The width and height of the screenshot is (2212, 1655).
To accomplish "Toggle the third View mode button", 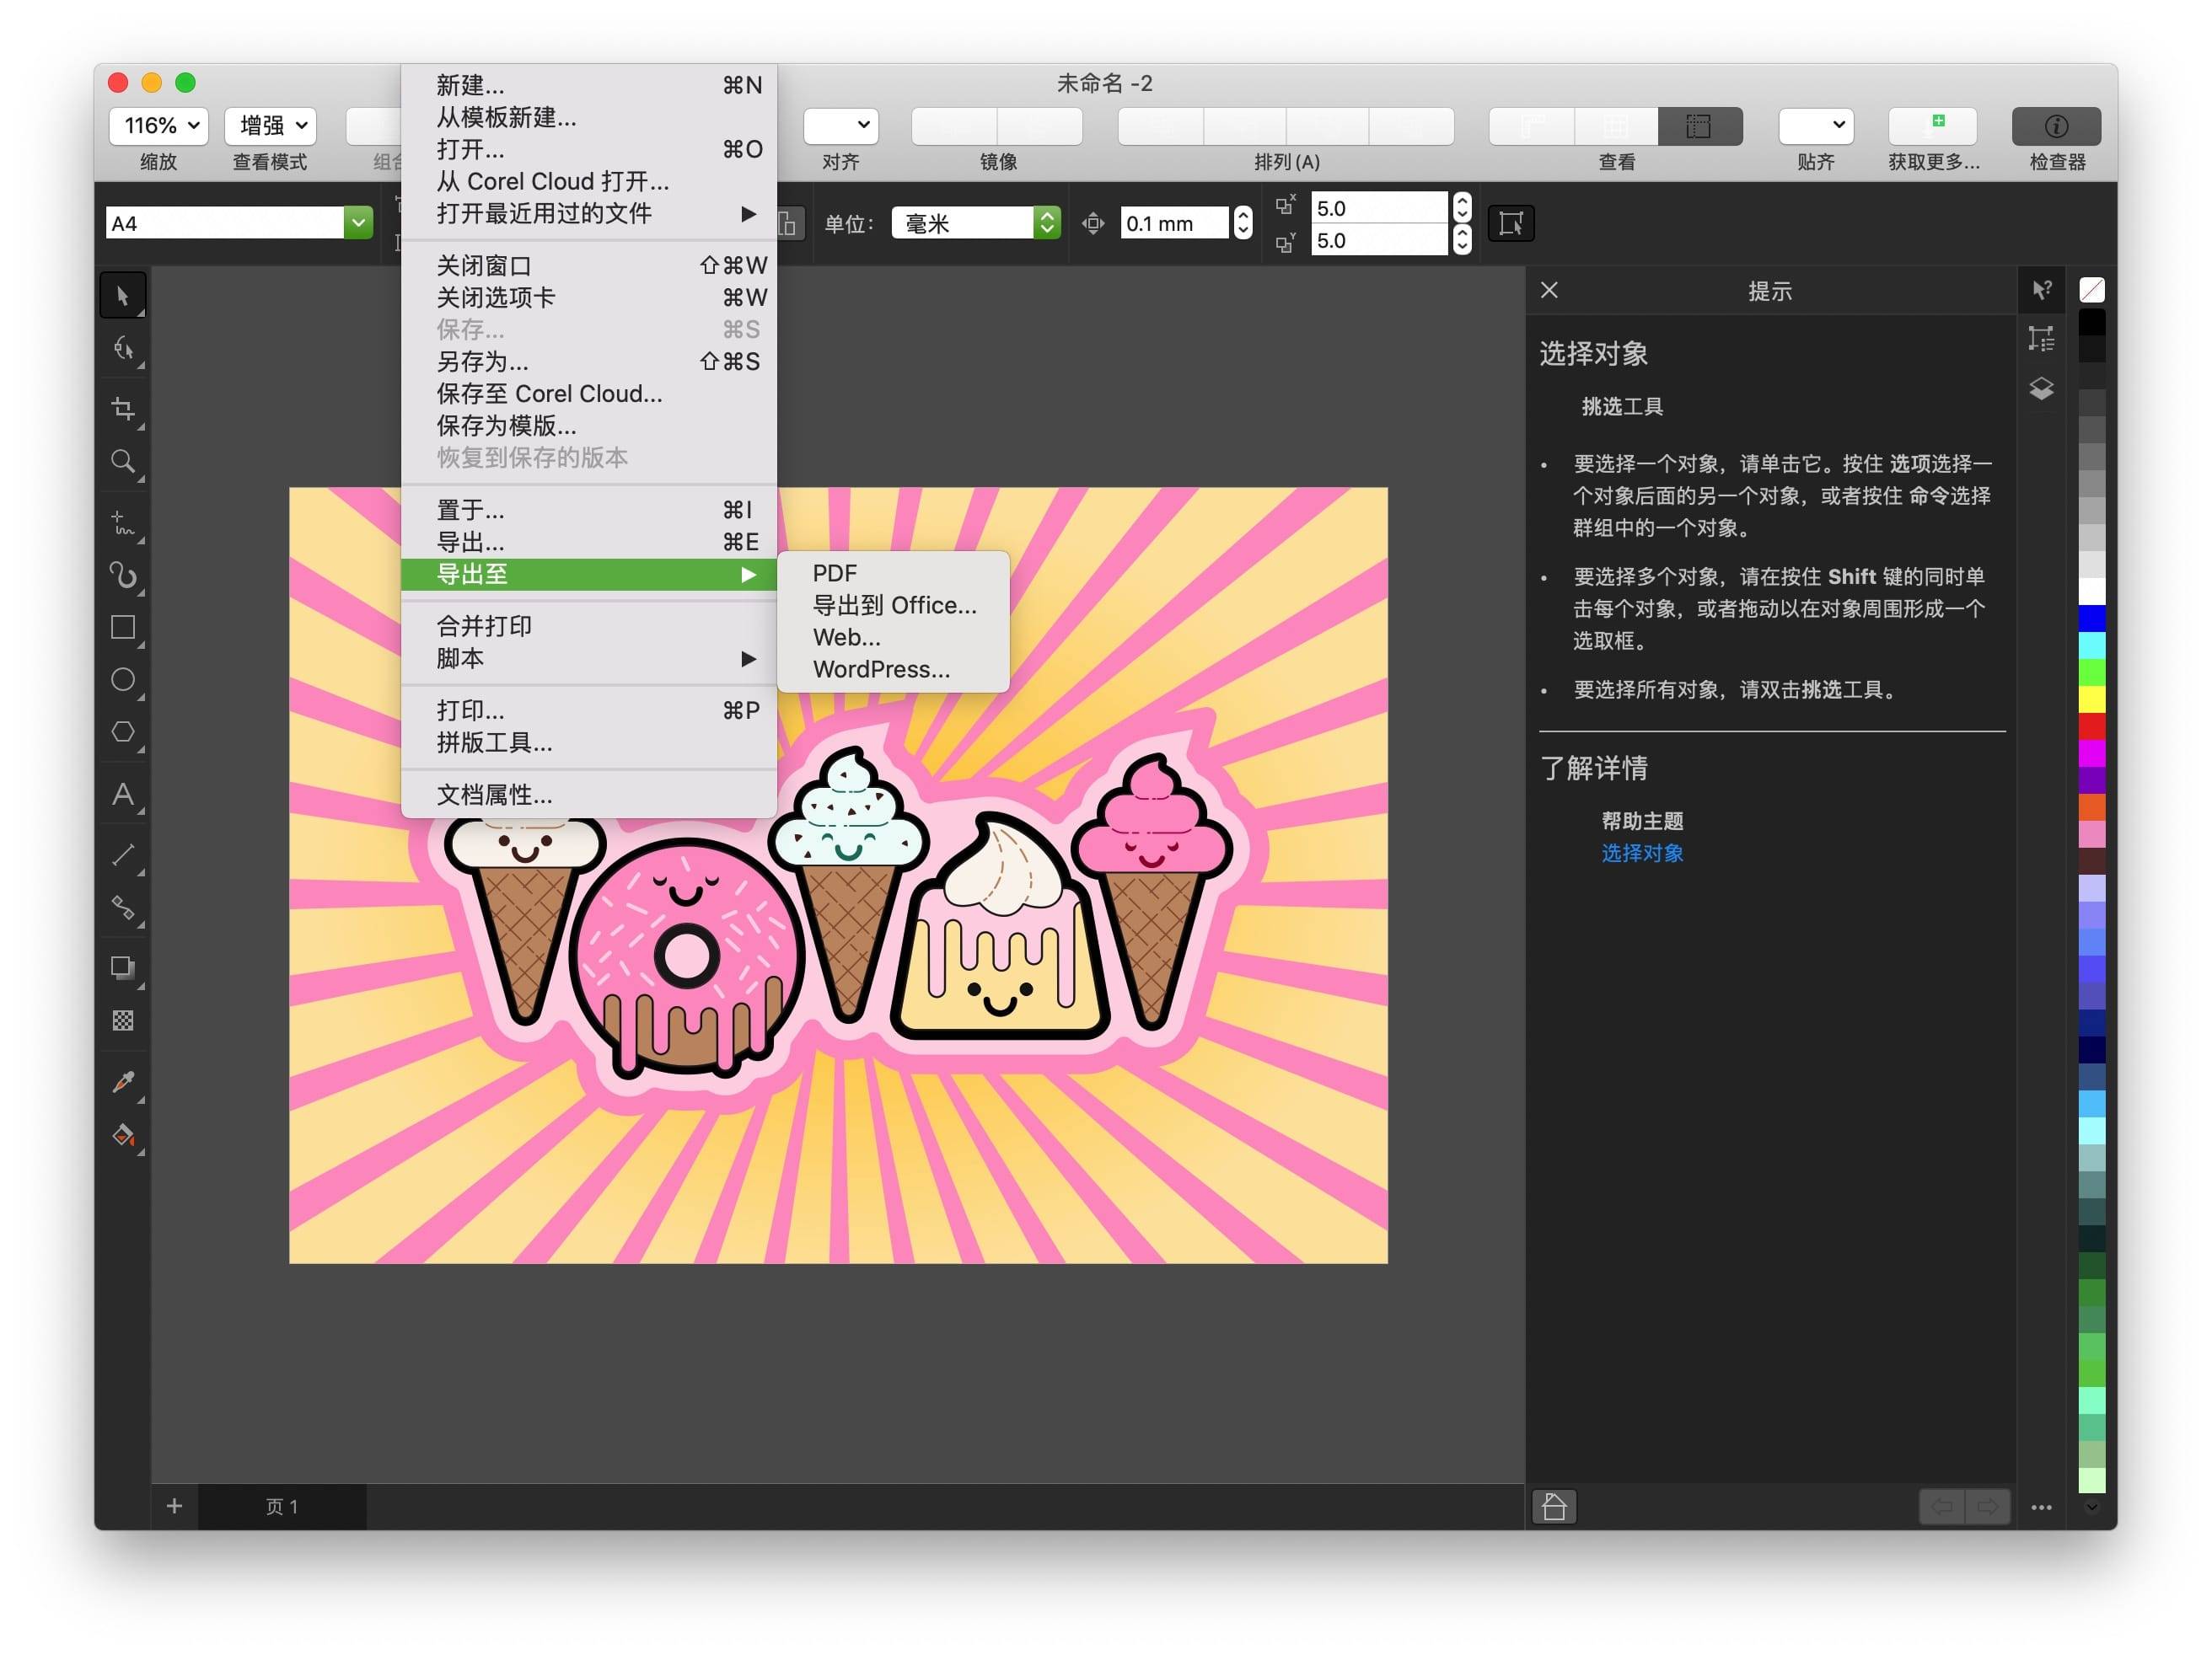I will coord(1699,126).
